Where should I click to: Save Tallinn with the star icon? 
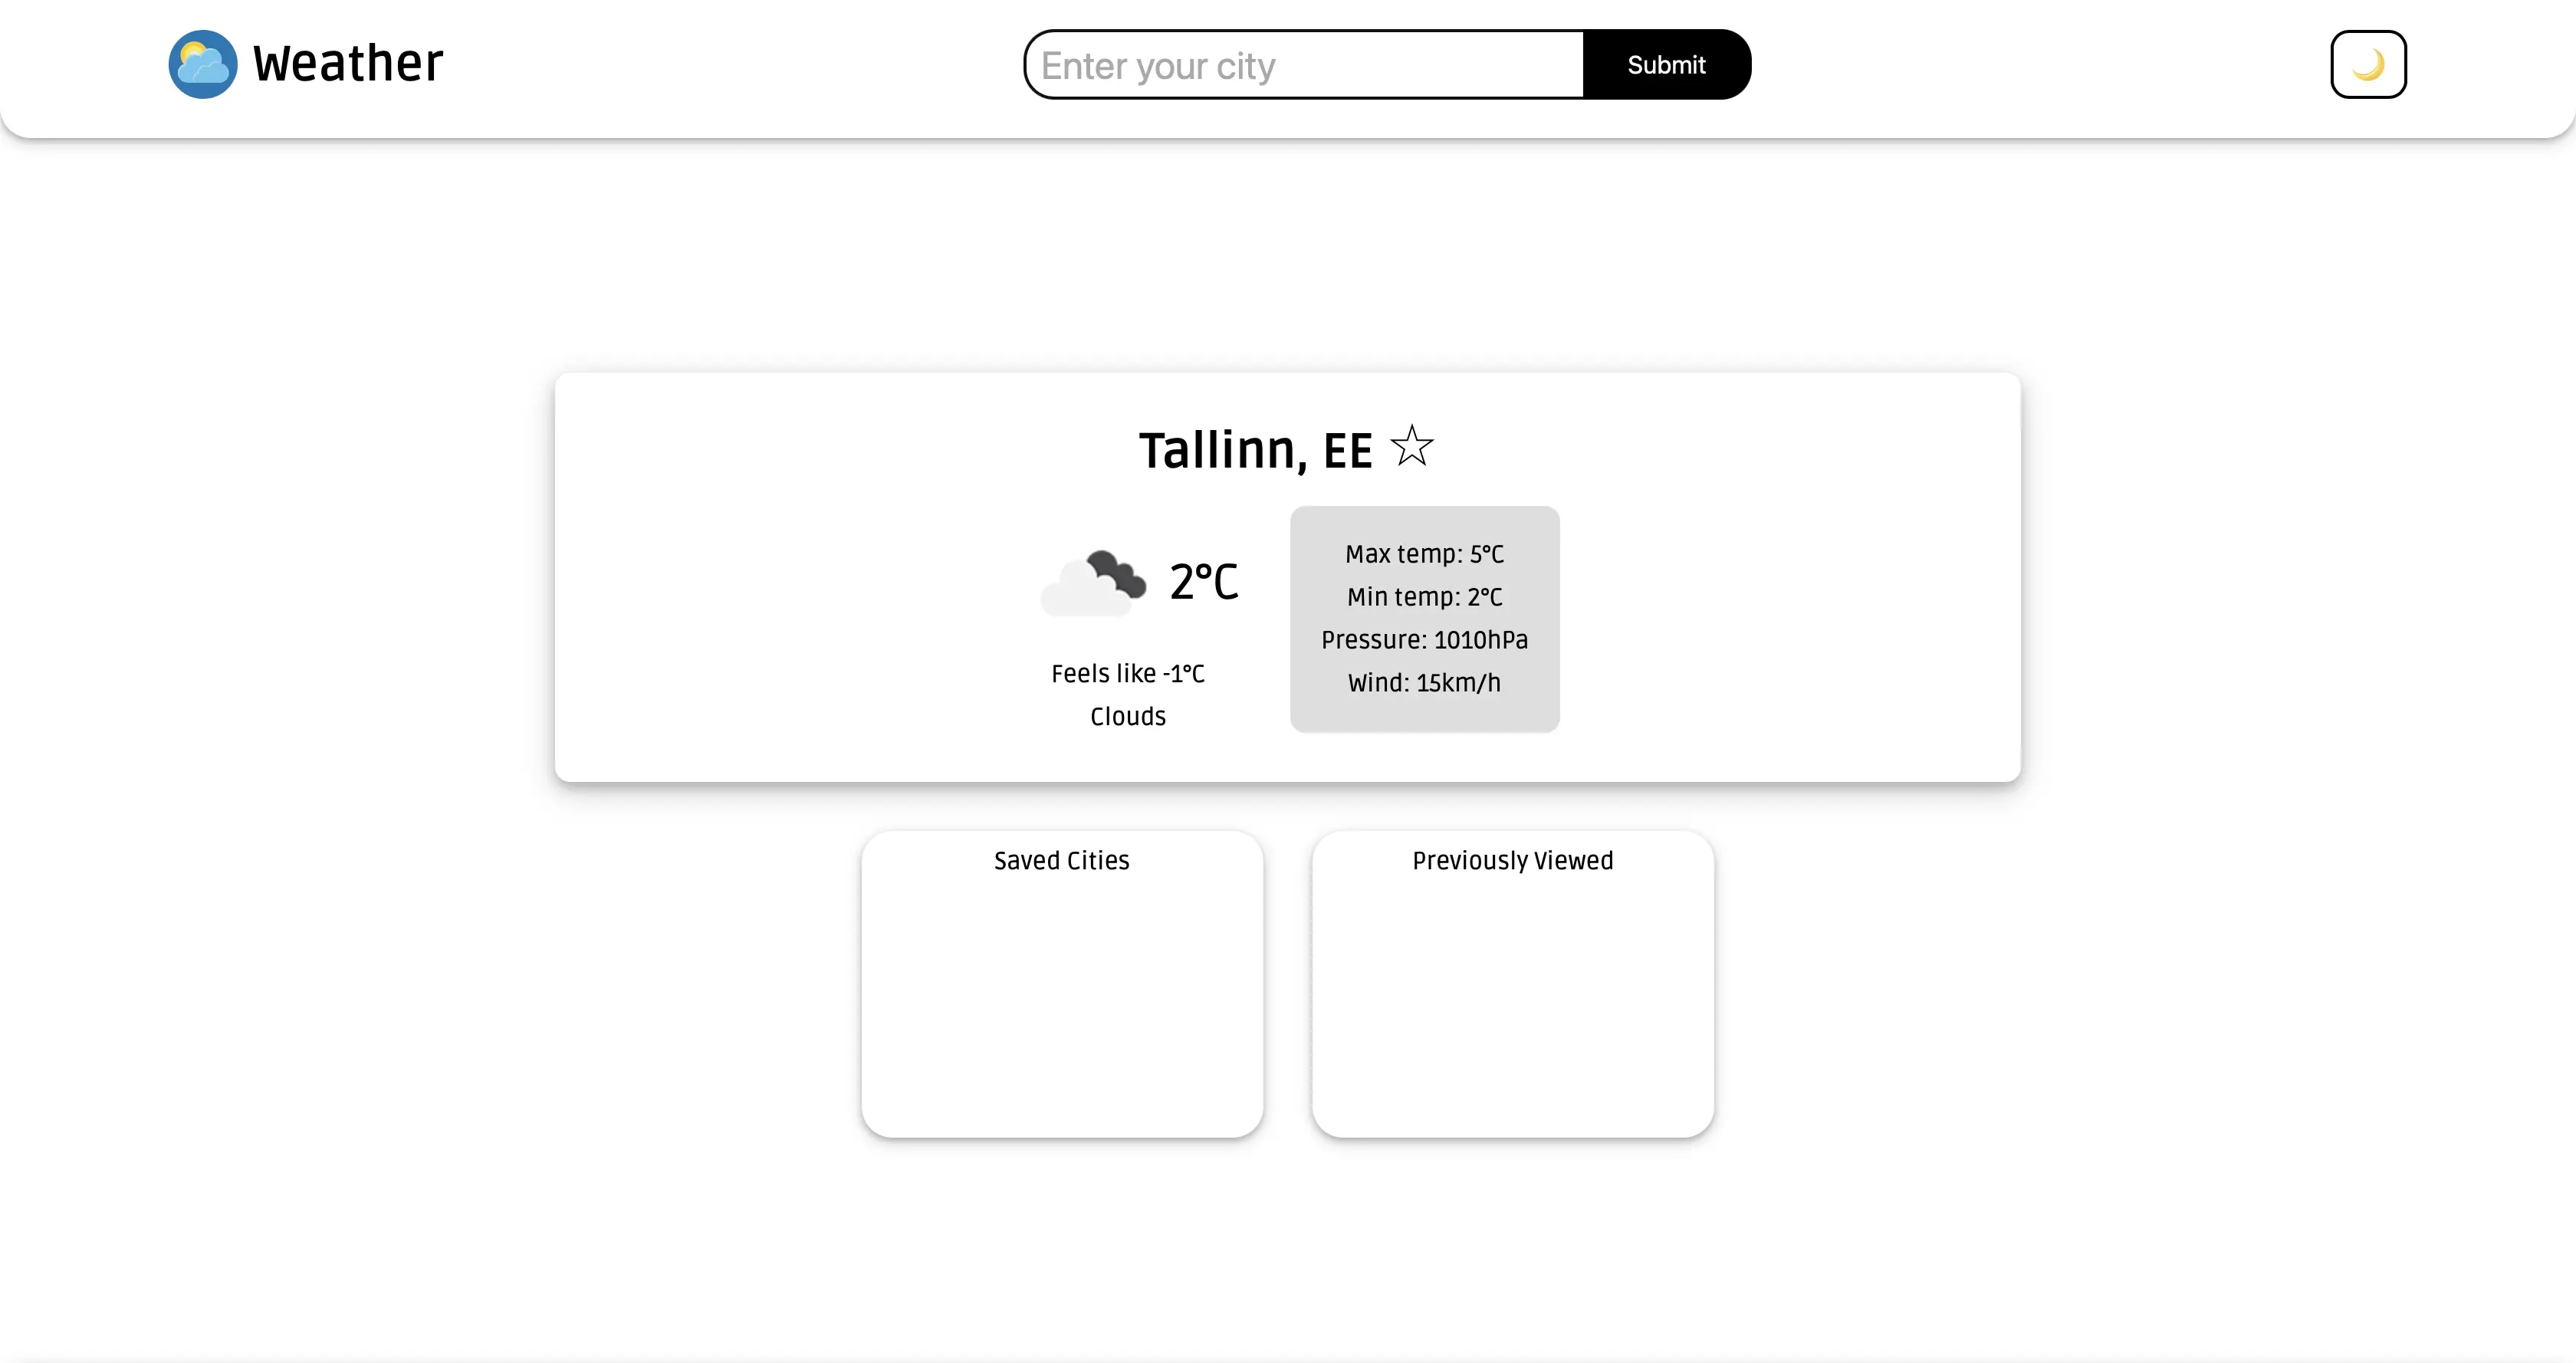pos(1411,446)
